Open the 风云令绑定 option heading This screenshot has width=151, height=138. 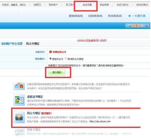[34, 113]
